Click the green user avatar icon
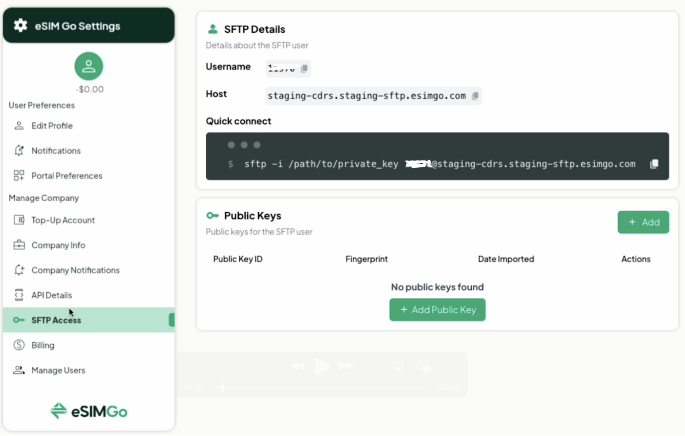The width and height of the screenshot is (685, 436). (x=89, y=66)
